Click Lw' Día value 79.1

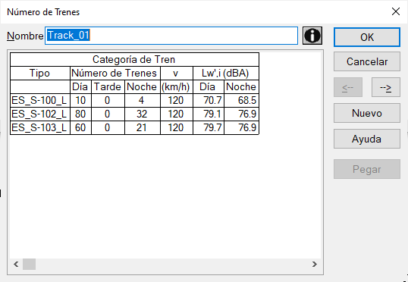tap(209, 114)
